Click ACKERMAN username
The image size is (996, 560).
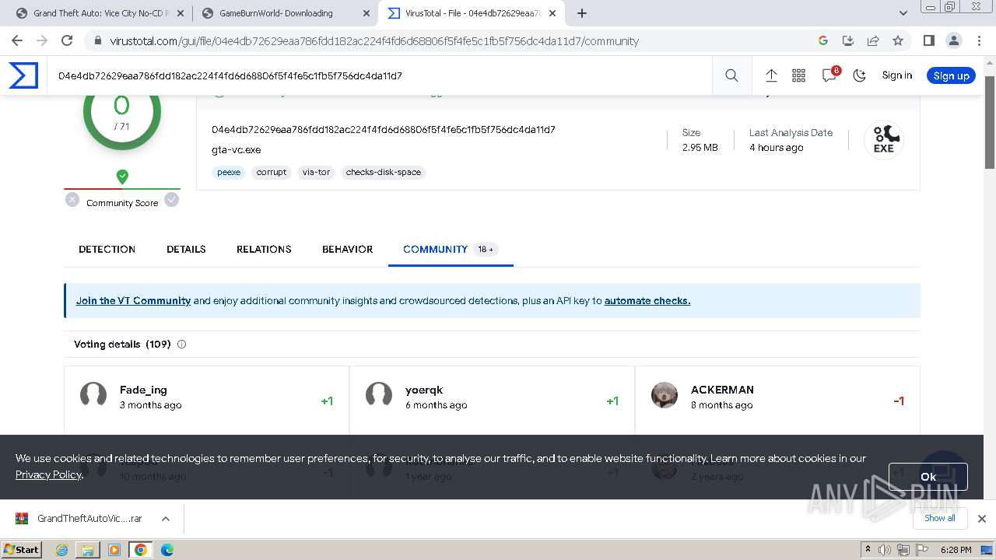[x=722, y=390]
